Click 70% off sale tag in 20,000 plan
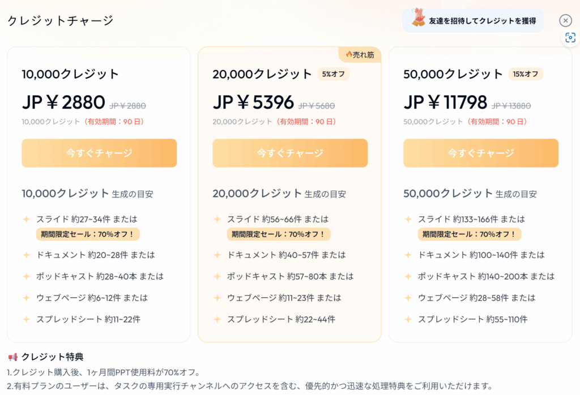Image resolution: width=580 pixels, height=395 pixels. (279, 234)
